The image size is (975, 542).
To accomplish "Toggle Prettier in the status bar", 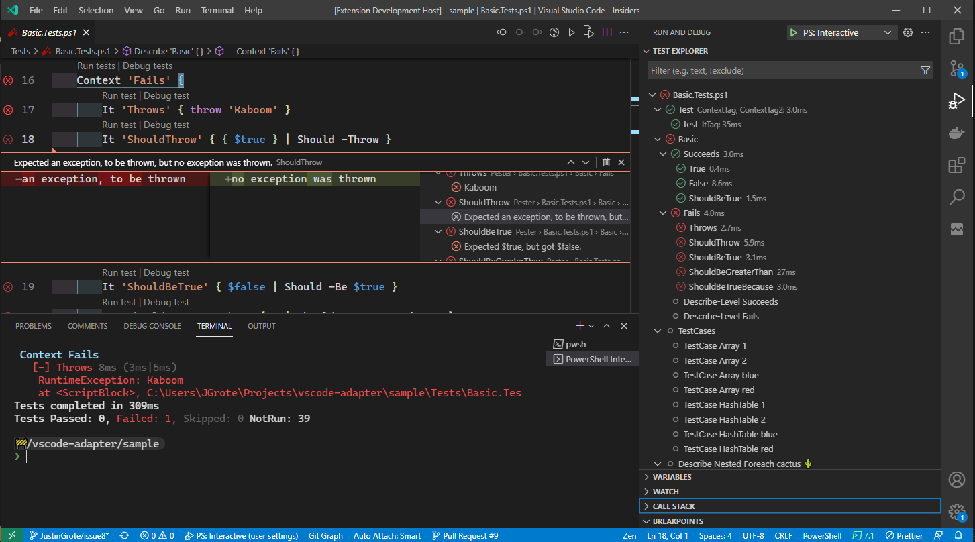I will 904,535.
